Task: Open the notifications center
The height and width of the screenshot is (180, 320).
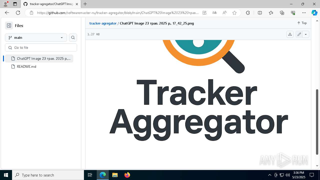Action: [312, 175]
